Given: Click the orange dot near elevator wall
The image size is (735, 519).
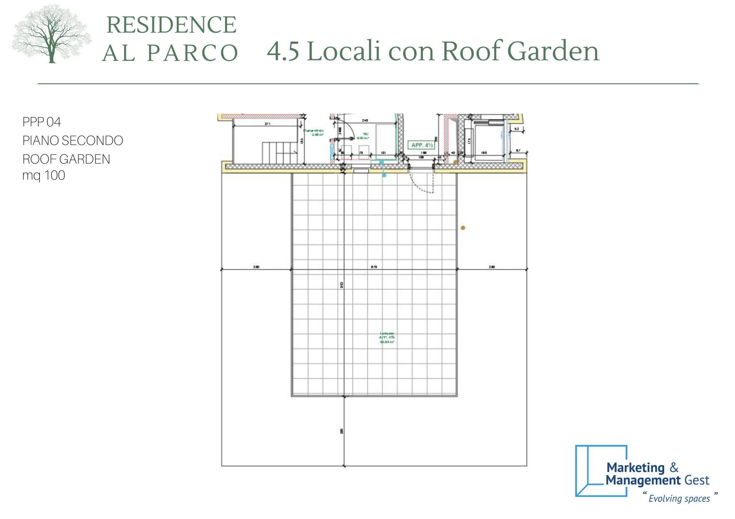Looking at the screenshot, I should [x=455, y=162].
